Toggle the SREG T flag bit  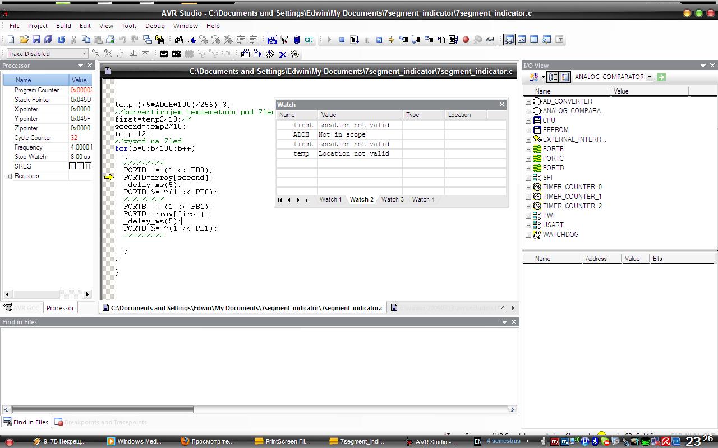(x=80, y=166)
